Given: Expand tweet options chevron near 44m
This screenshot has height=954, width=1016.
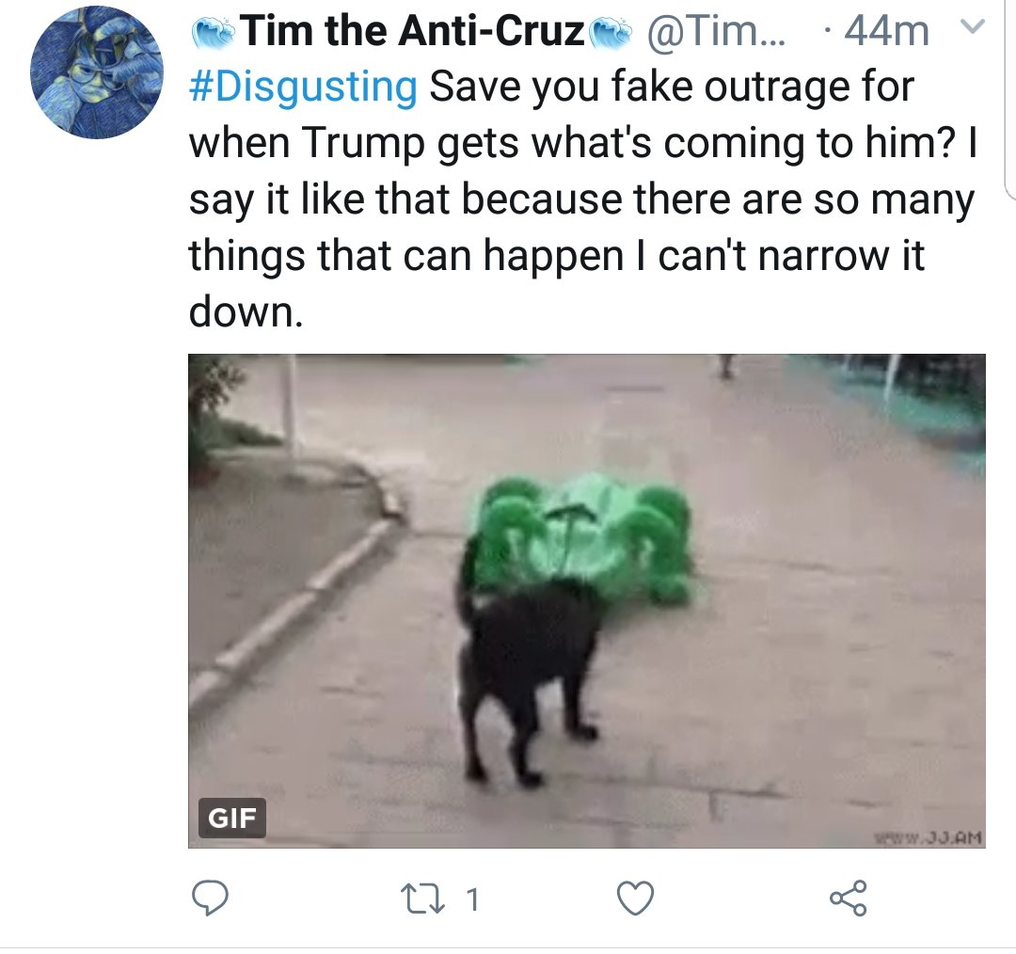Looking at the screenshot, I should 972,26.
